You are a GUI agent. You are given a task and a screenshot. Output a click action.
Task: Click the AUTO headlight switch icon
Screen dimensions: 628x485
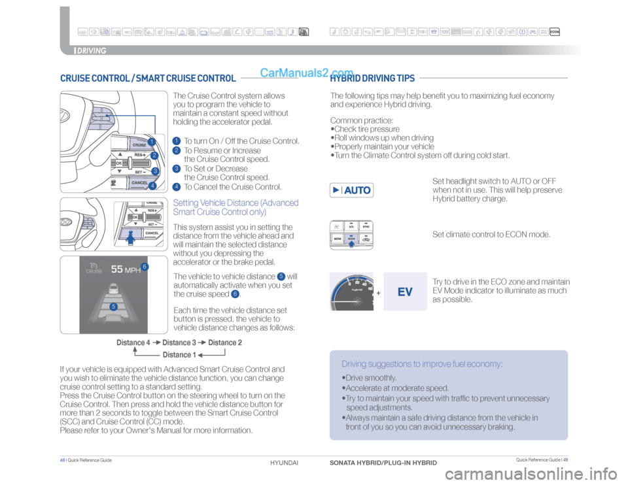point(352,190)
